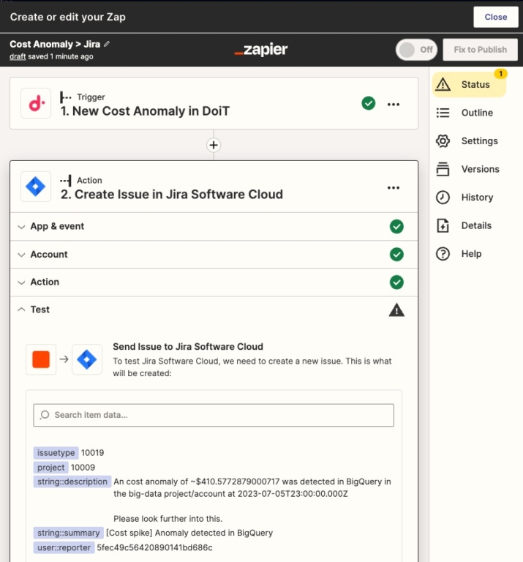Click the Zapier logo in the header
523x562 pixels.
(261, 50)
